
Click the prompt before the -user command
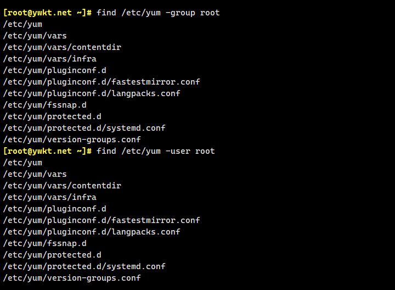tap(48, 151)
